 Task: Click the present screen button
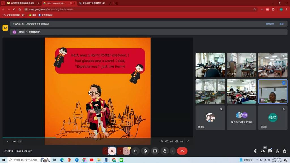(x=155, y=151)
